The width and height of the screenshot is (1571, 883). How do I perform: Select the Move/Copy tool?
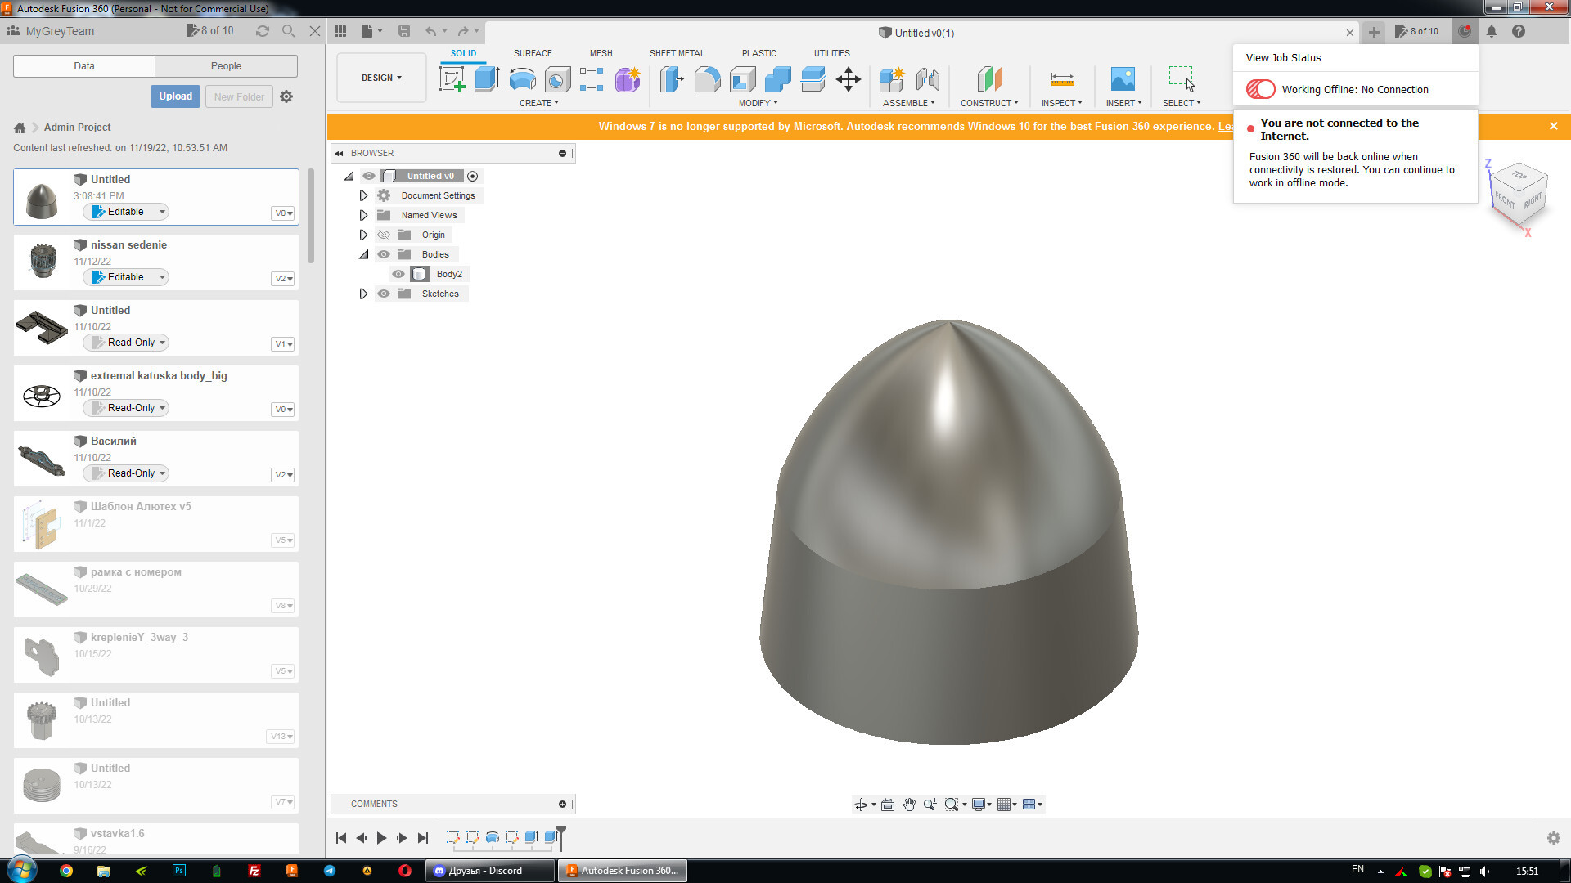848,79
